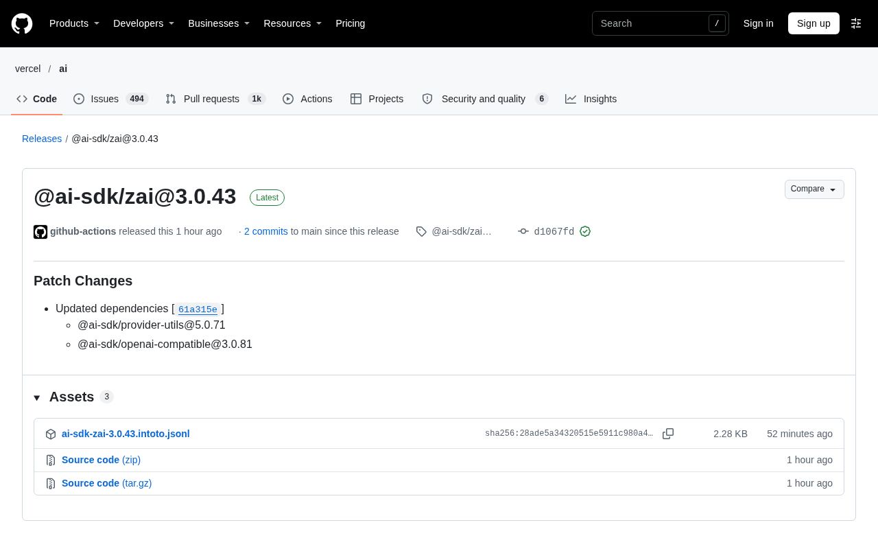View the 2 commits since this release
The width and height of the screenshot is (878, 549).
266,231
